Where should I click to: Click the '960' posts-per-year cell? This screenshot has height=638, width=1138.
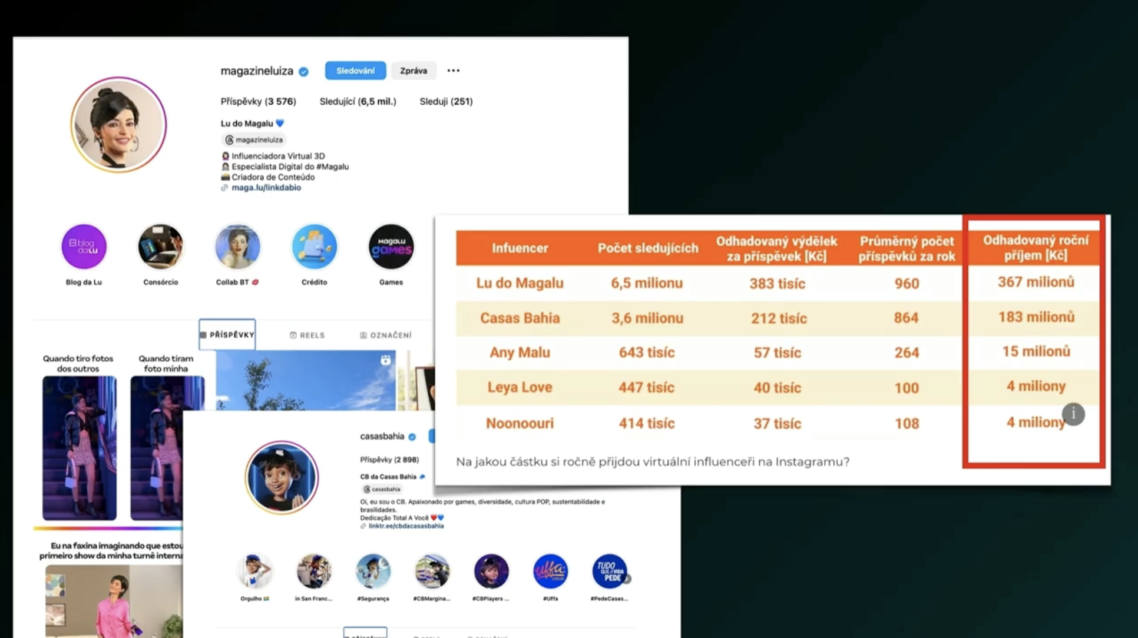tap(907, 284)
